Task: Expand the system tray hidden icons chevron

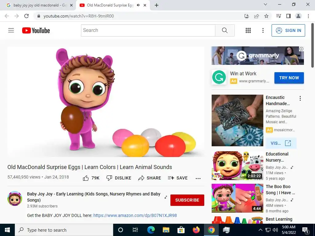Action: [x=260, y=230]
